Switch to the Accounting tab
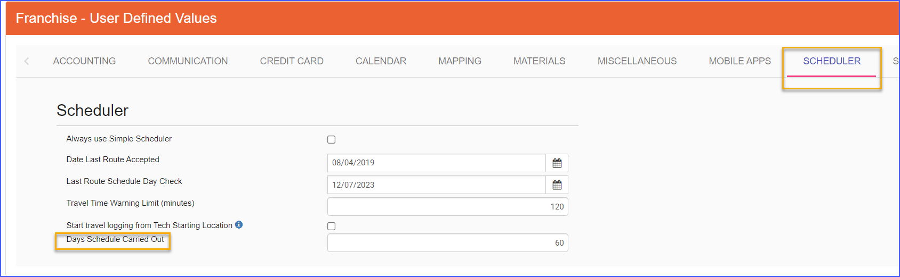 pyautogui.click(x=84, y=61)
